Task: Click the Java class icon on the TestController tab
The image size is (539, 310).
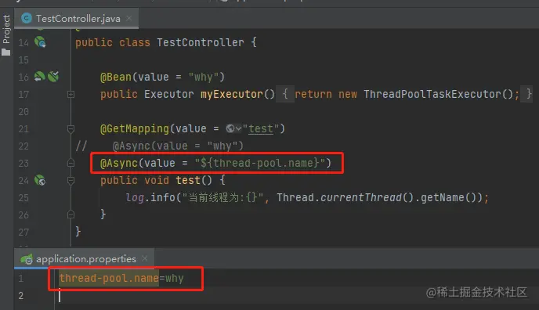Action: click(x=27, y=18)
